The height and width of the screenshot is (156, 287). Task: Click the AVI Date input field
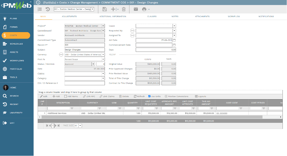(x=154, y=40)
